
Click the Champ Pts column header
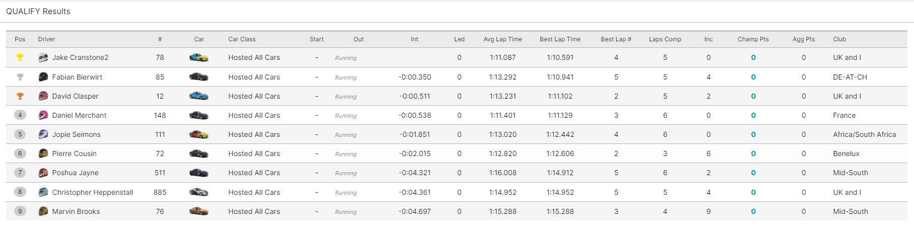coord(753,39)
